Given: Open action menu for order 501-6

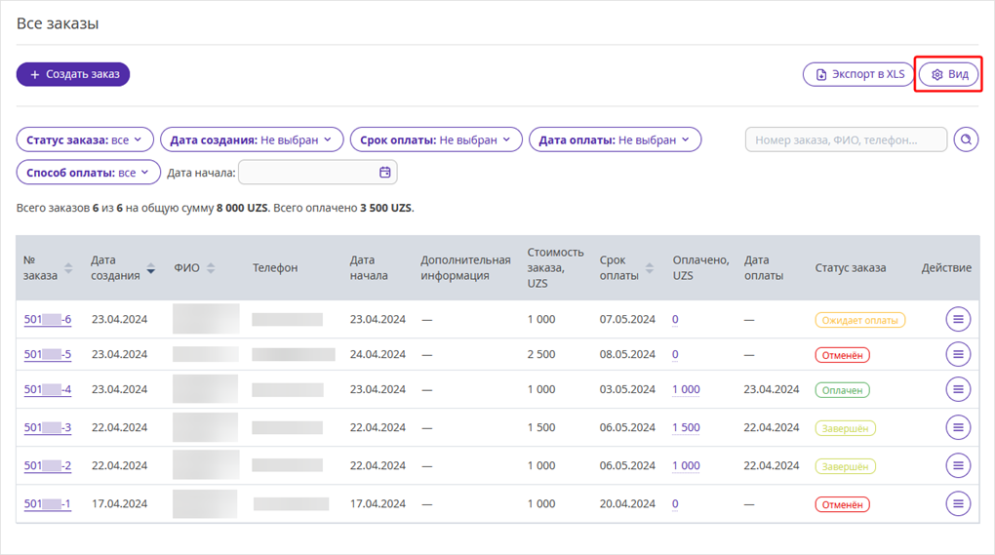Looking at the screenshot, I should click(958, 319).
